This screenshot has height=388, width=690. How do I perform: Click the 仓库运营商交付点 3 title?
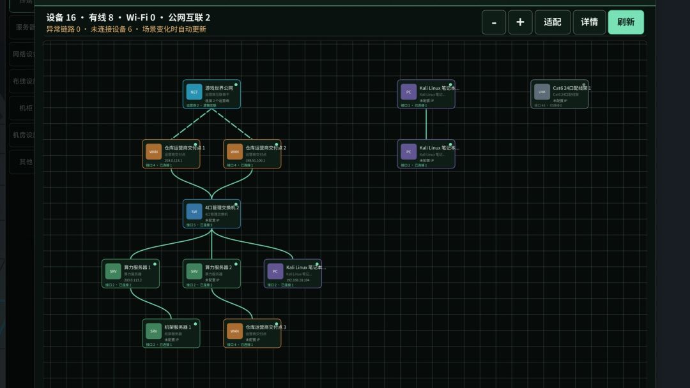click(x=265, y=327)
